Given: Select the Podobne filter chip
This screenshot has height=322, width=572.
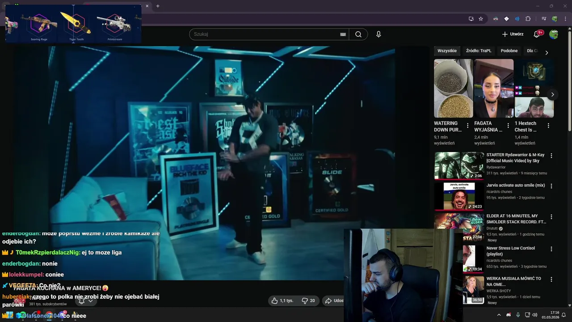Looking at the screenshot, I should [509, 51].
